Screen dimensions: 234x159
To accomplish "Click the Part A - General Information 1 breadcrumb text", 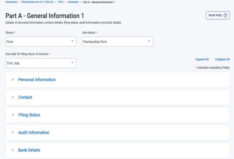I will pos(98,2).
